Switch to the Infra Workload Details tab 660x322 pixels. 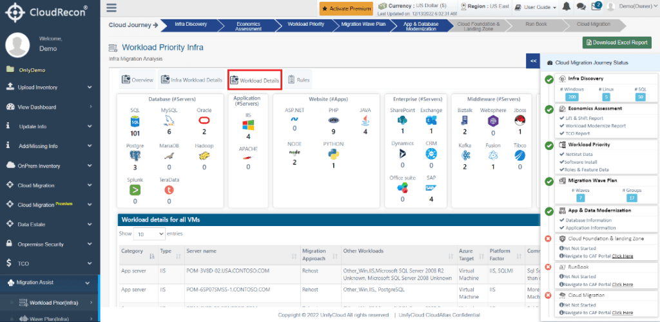point(191,79)
